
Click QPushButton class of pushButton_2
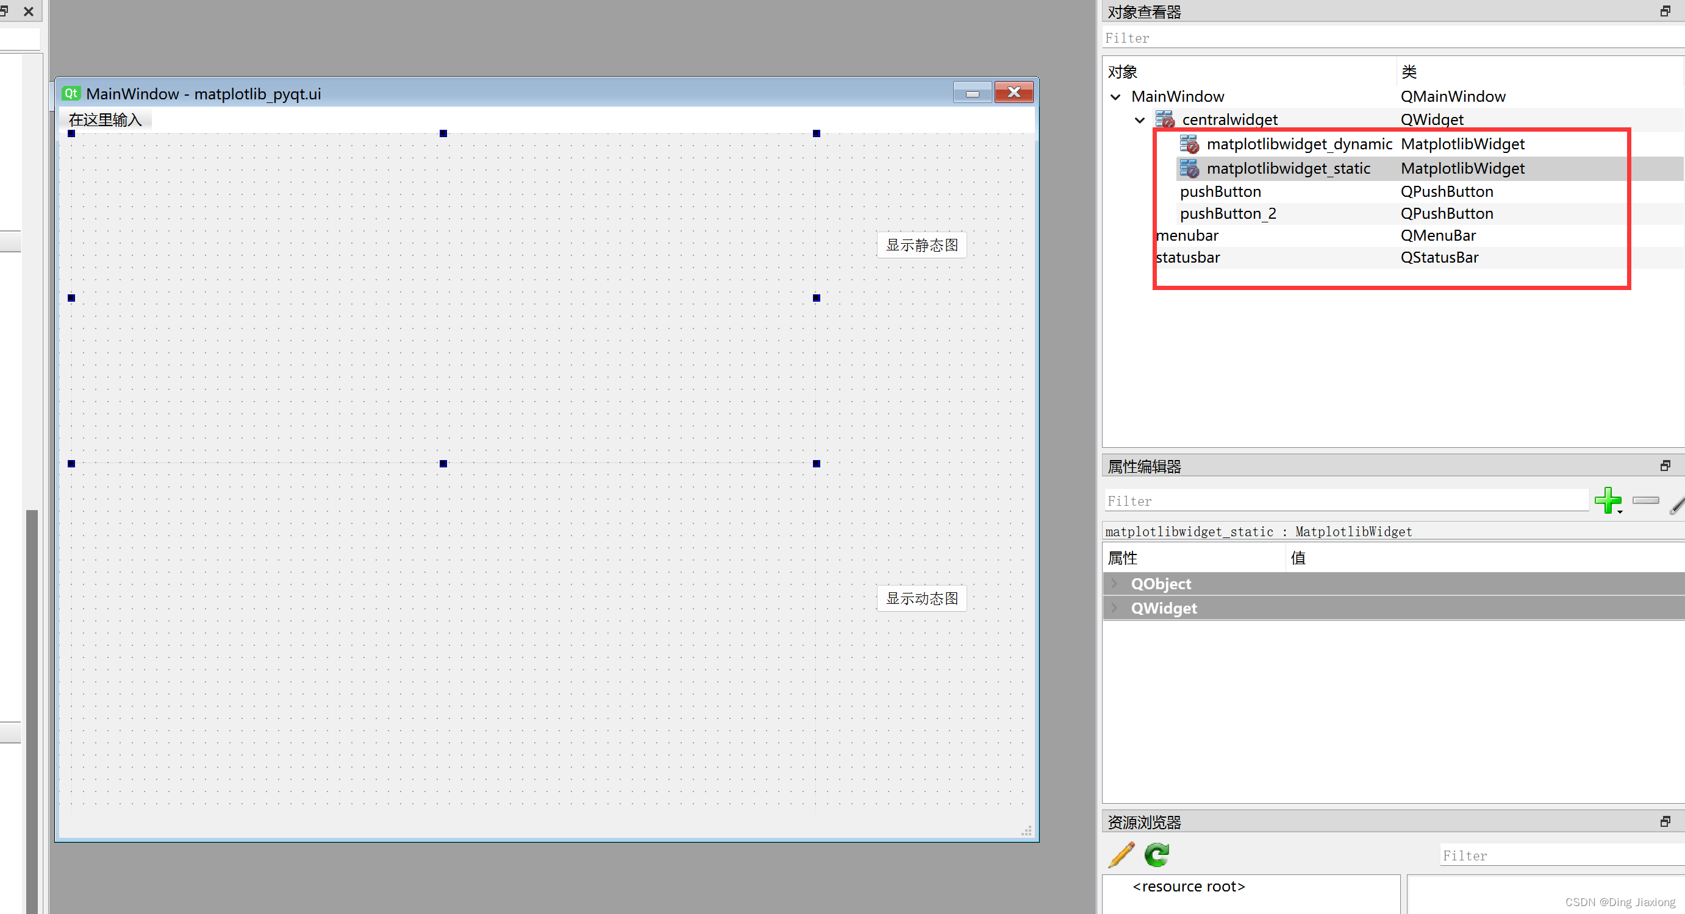point(1447,213)
